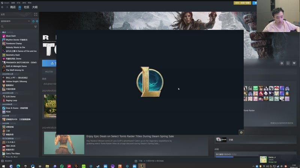This screenshot has height=168, width=300.
Task: Expand the games and software dropdown
Action: [15, 21]
